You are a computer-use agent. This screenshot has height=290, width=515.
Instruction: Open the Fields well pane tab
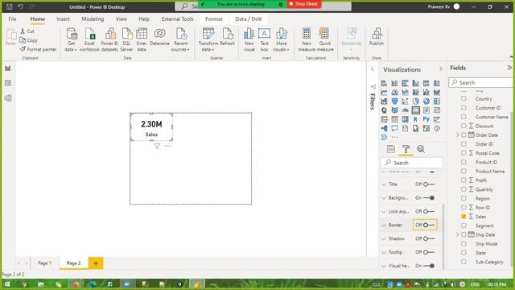391,149
